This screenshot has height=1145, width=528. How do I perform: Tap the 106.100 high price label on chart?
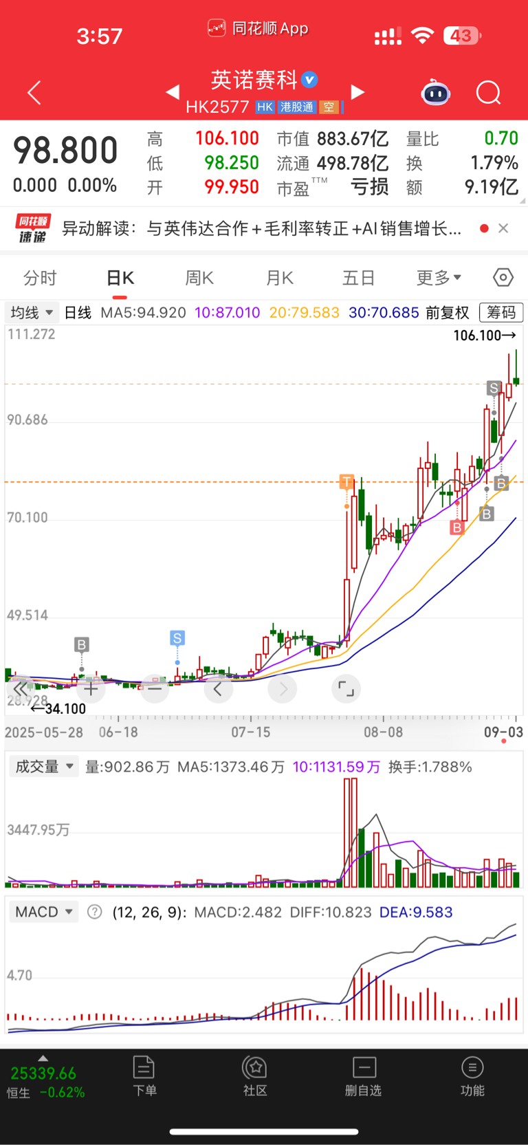pos(484,336)
